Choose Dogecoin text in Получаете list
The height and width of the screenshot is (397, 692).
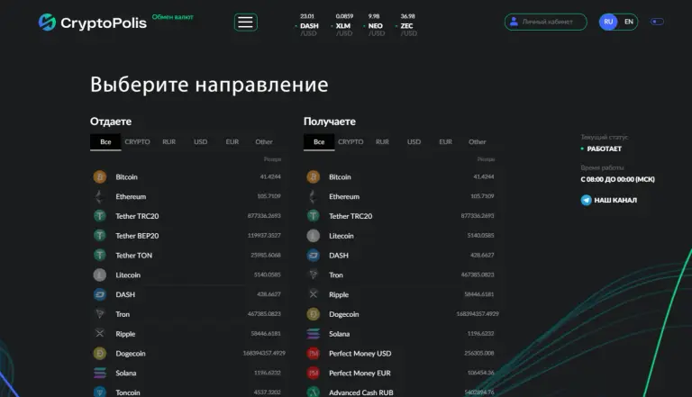click(x=344, y=314)
